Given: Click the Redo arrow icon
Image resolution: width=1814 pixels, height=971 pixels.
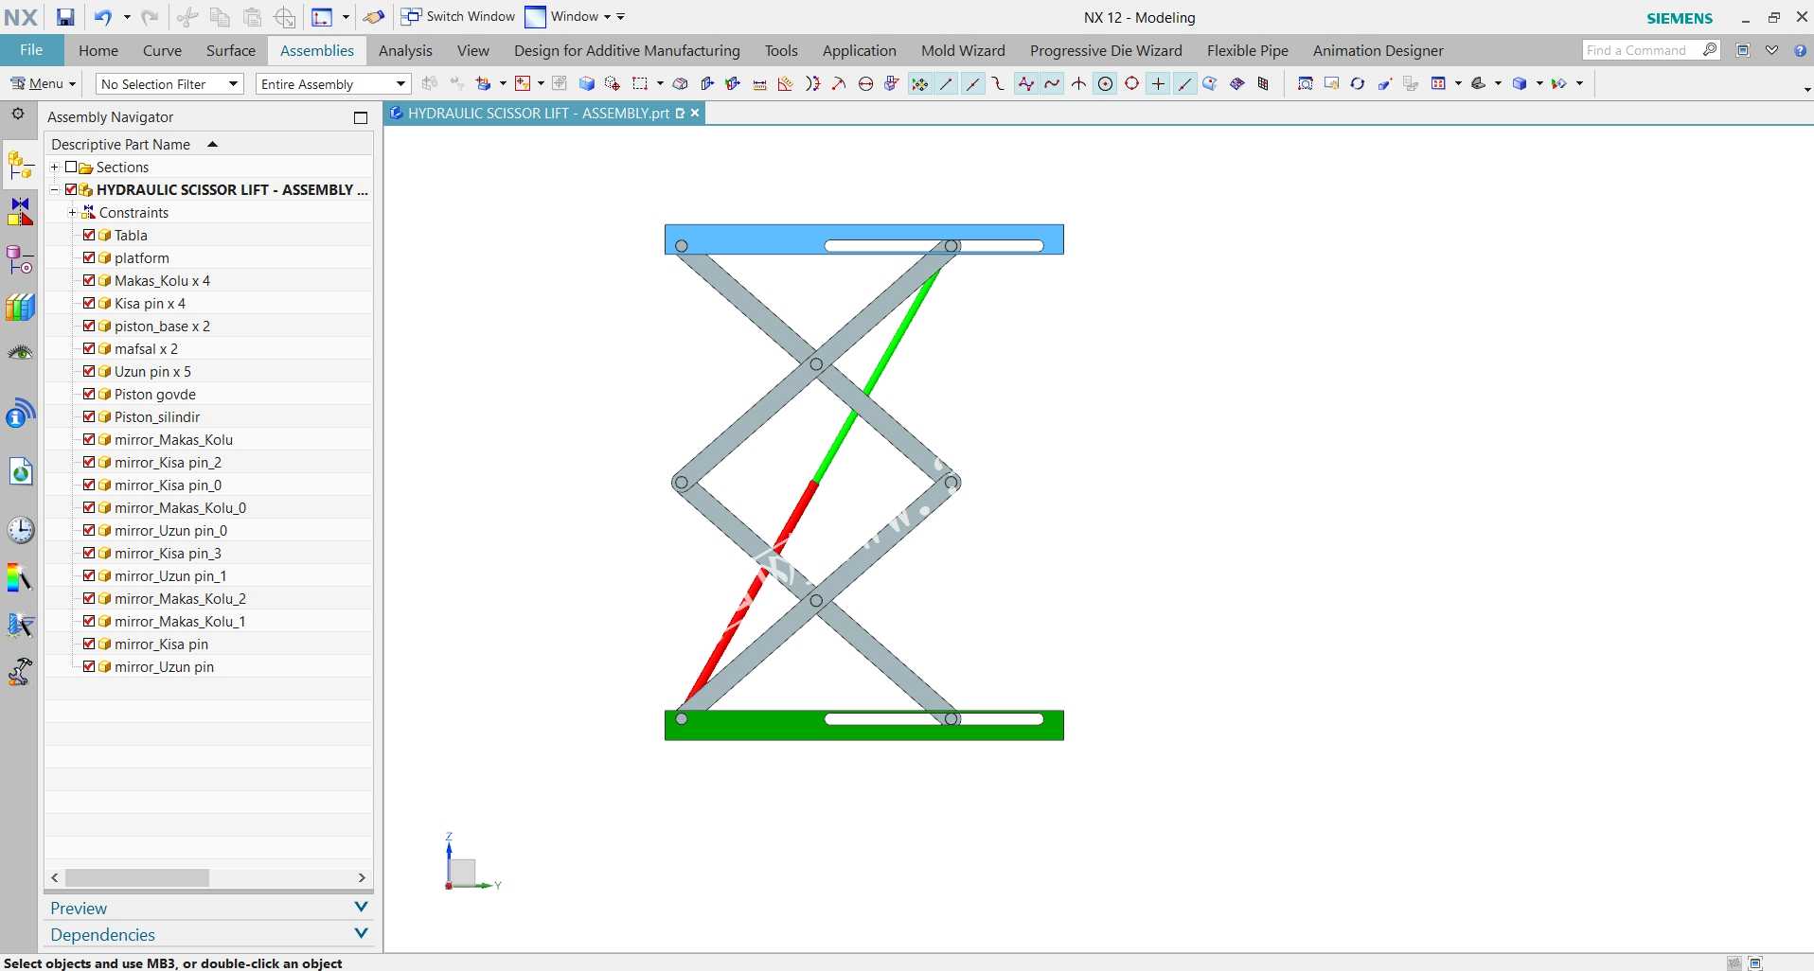Looking at the screenshot, I should [x=150, y=17].
